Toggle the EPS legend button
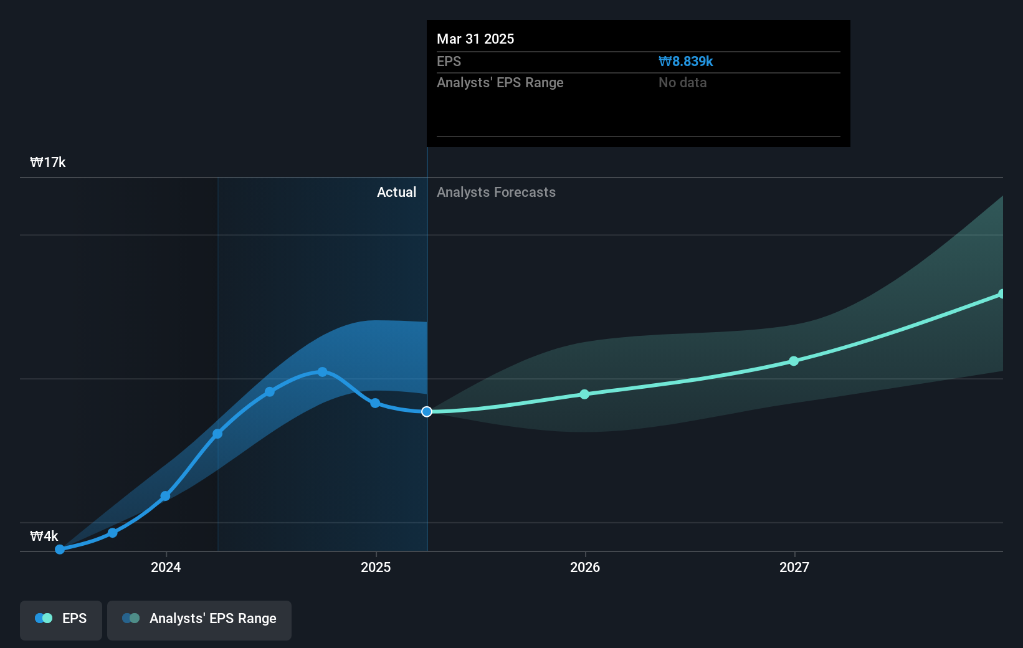 click(x=61, y=620)
